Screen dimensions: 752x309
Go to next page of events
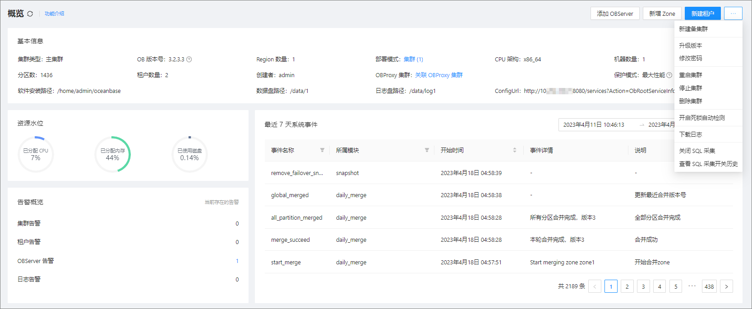pos(726,286)
